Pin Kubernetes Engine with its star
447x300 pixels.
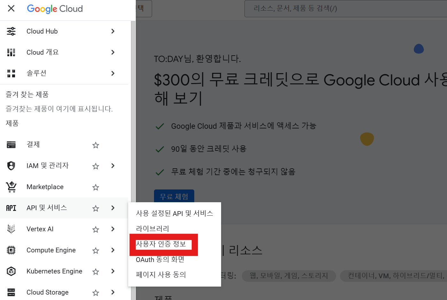(x=96, y=272)
